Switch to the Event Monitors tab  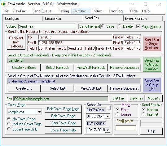click(143, 19)
